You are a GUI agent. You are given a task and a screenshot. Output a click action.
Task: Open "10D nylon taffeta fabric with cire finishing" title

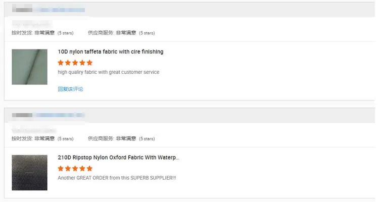pos(110,52)
